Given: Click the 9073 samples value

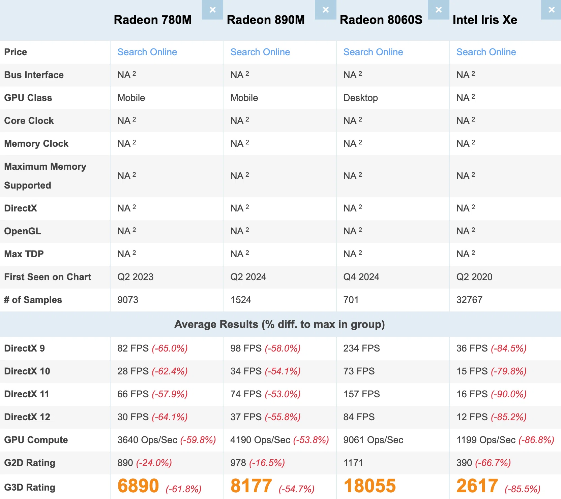Looking at the screenshot, I should 128,300.
